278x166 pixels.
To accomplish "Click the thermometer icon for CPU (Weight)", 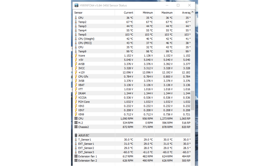I will click(76, 39).
